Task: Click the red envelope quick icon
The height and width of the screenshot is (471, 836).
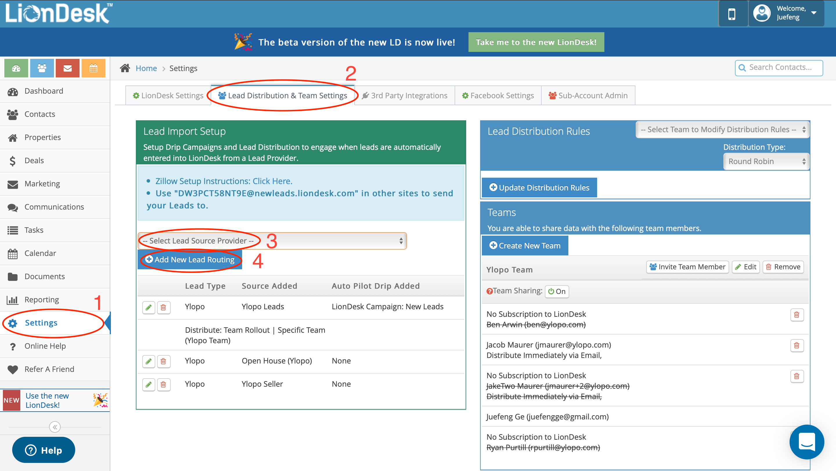Action: click(x=68, y=68)
